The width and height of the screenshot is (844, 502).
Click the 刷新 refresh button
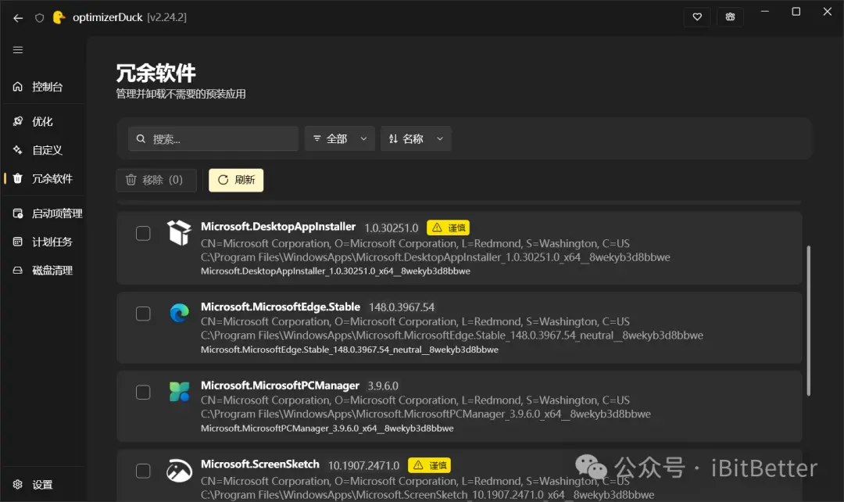click(236, 180)
